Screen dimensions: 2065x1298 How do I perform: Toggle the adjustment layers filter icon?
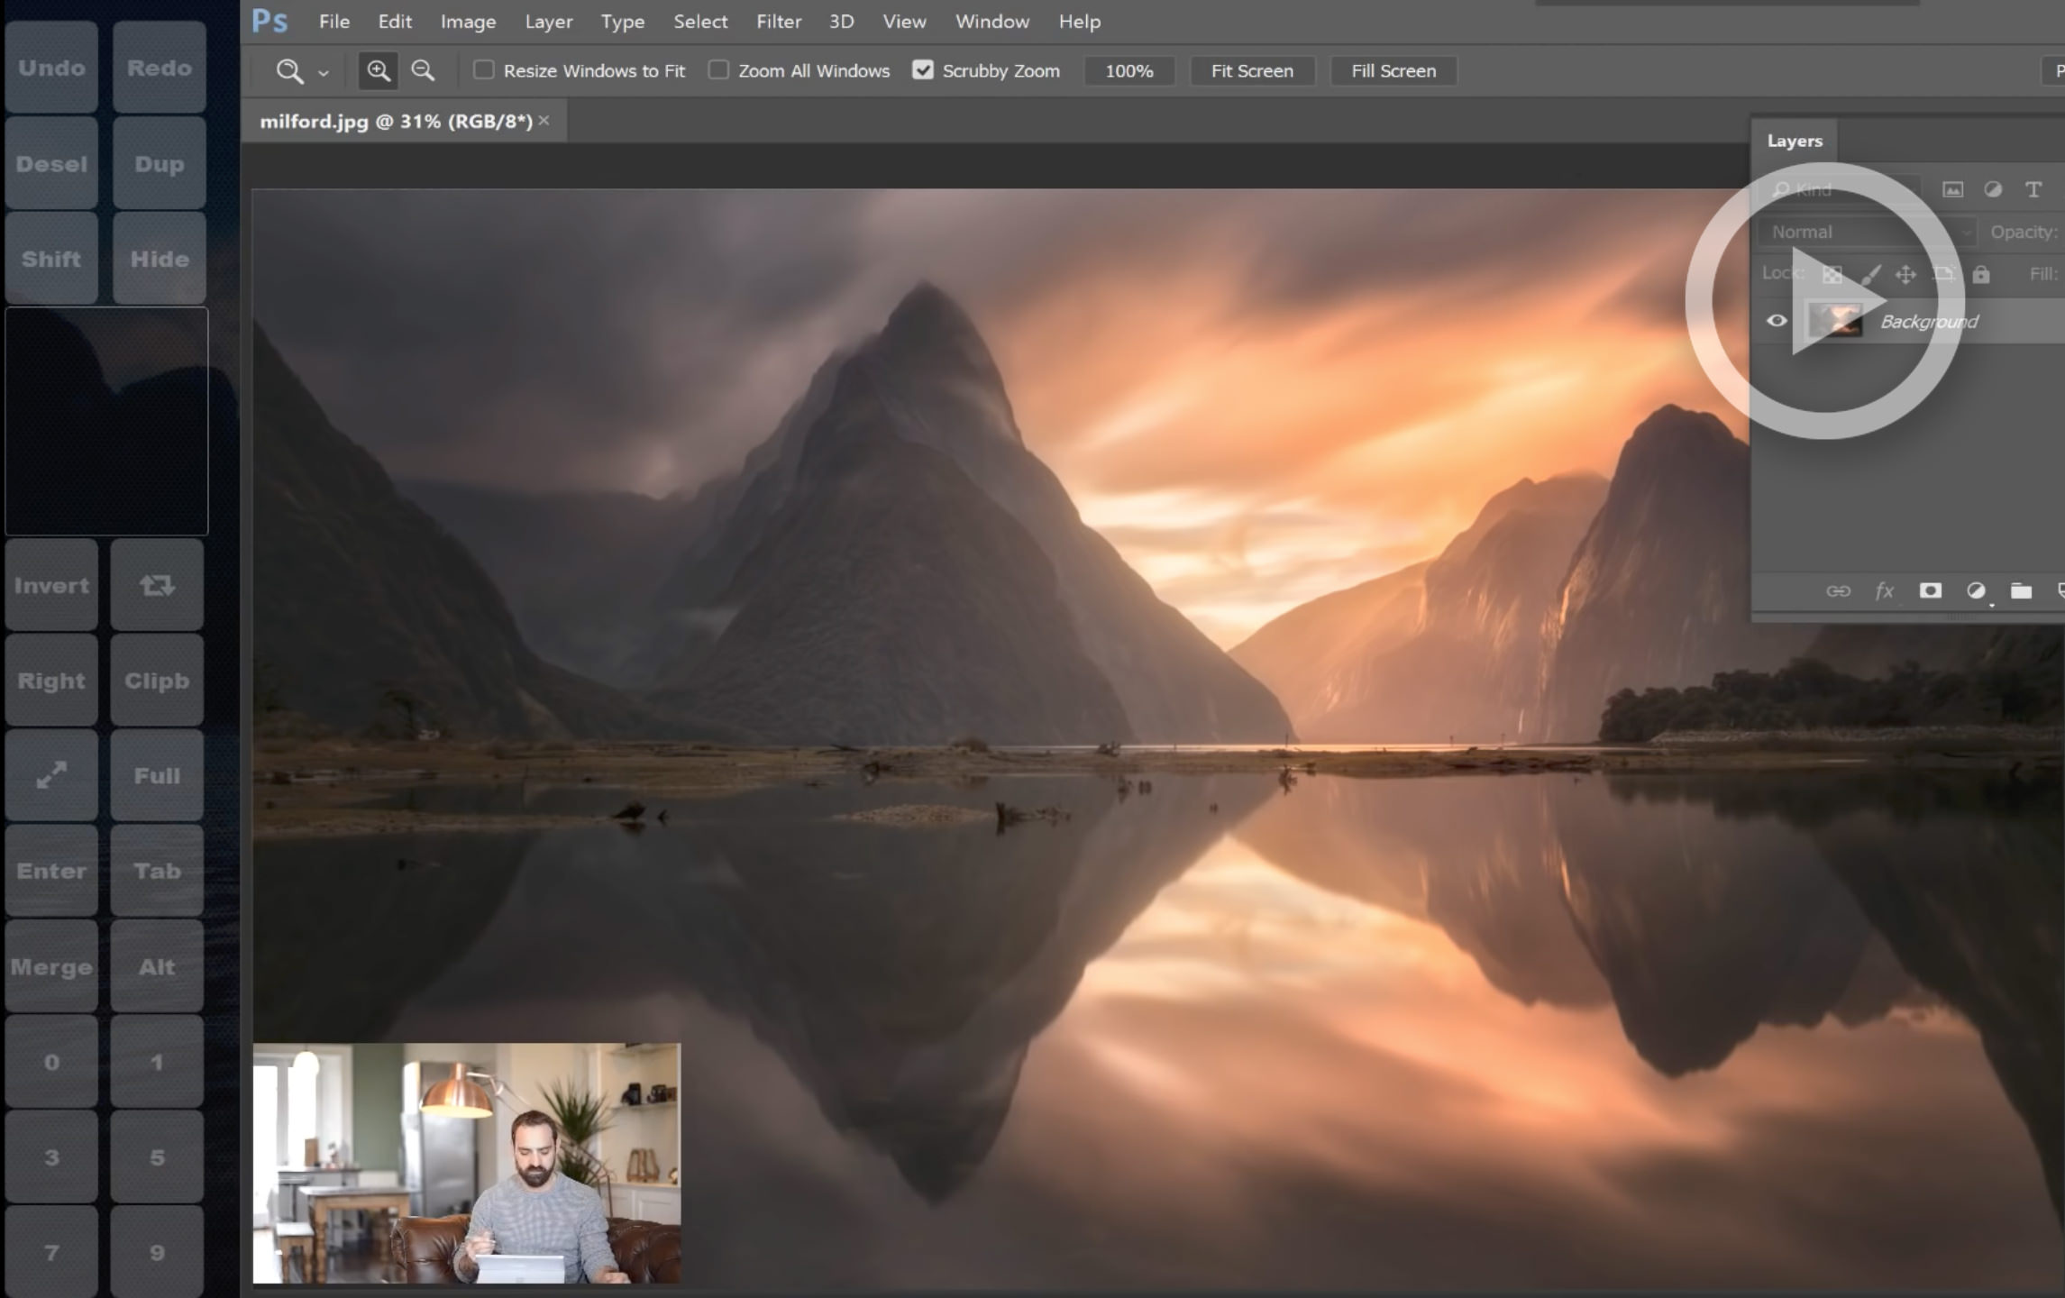coord(1993,189)
